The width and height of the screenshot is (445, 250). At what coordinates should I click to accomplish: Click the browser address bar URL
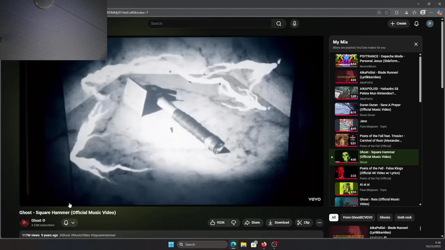click(x=127, y=12)
